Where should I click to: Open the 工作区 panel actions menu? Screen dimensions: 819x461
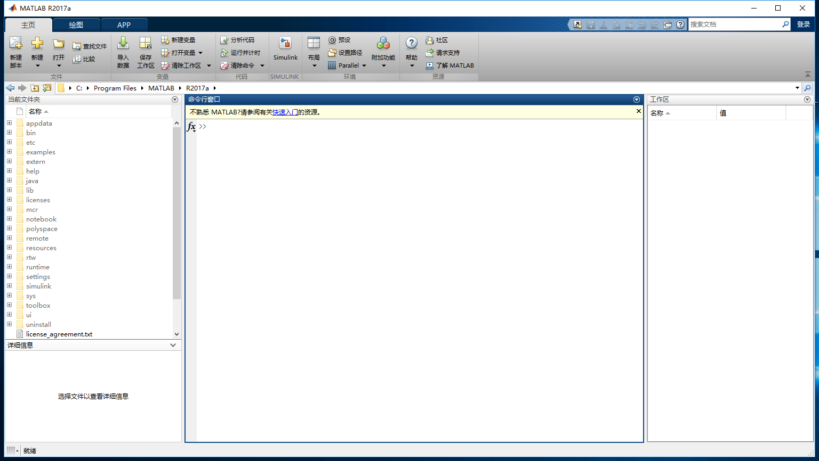pyautogui.click(x=807, y=100)
